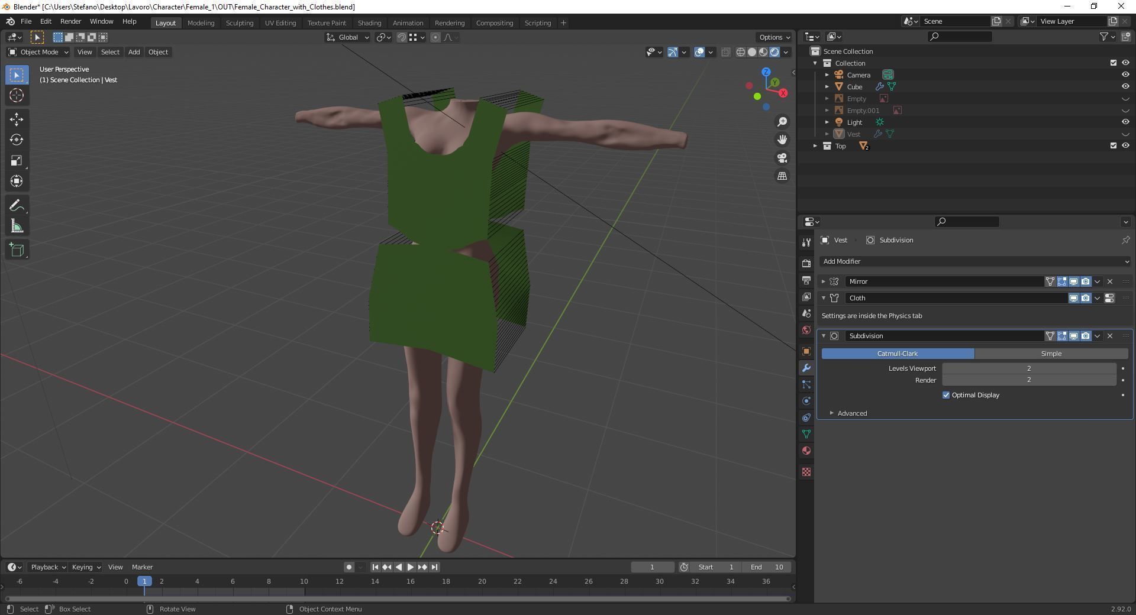This screenshot has height=615, width=1136.
Task: Select the Scale tool
Action: point(16,160)
